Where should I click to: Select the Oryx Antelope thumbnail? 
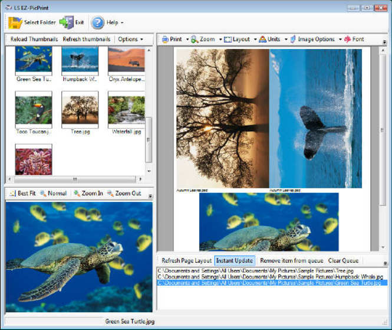[x=126, y=61]
